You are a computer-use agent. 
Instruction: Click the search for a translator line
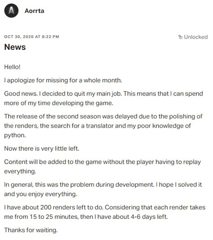click(98, 126)
